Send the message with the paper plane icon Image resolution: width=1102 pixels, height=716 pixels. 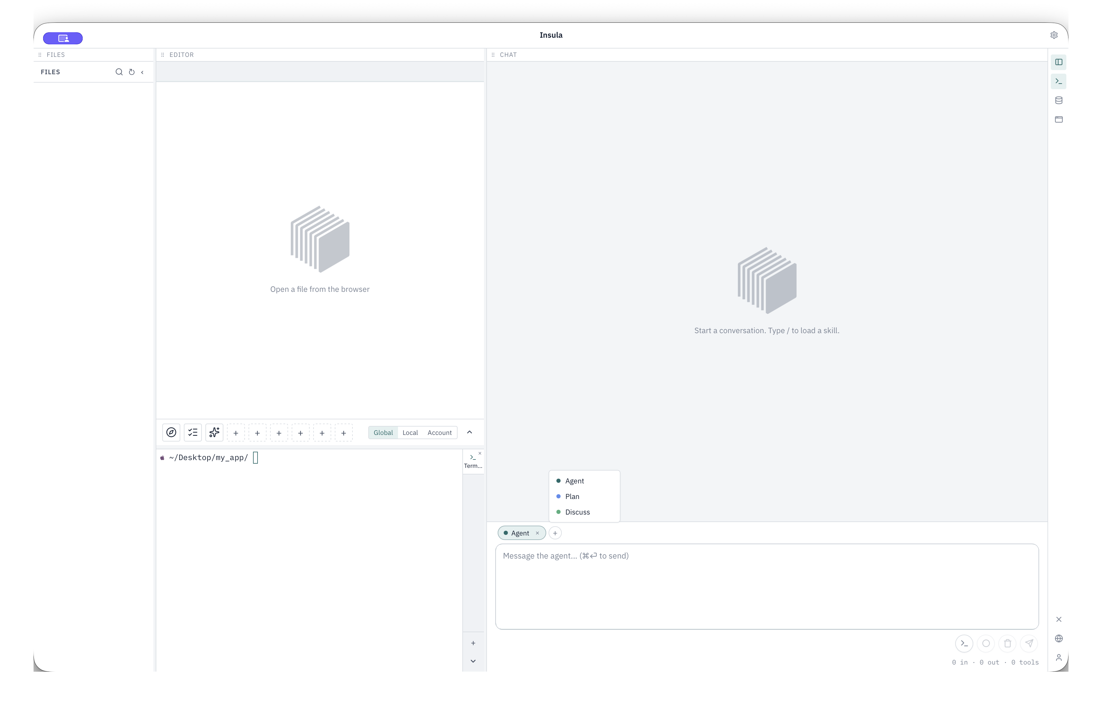click(1029, 643)
